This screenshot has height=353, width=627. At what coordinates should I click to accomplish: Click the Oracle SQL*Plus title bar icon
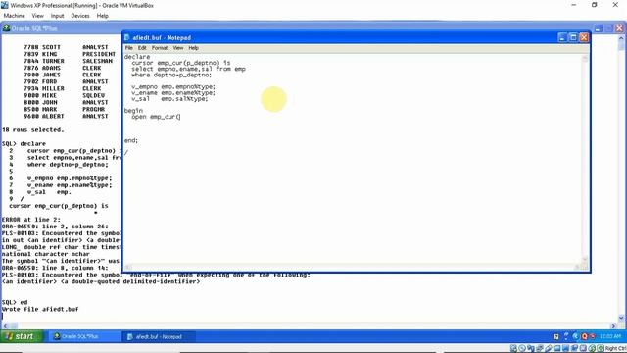click(6, 28)
